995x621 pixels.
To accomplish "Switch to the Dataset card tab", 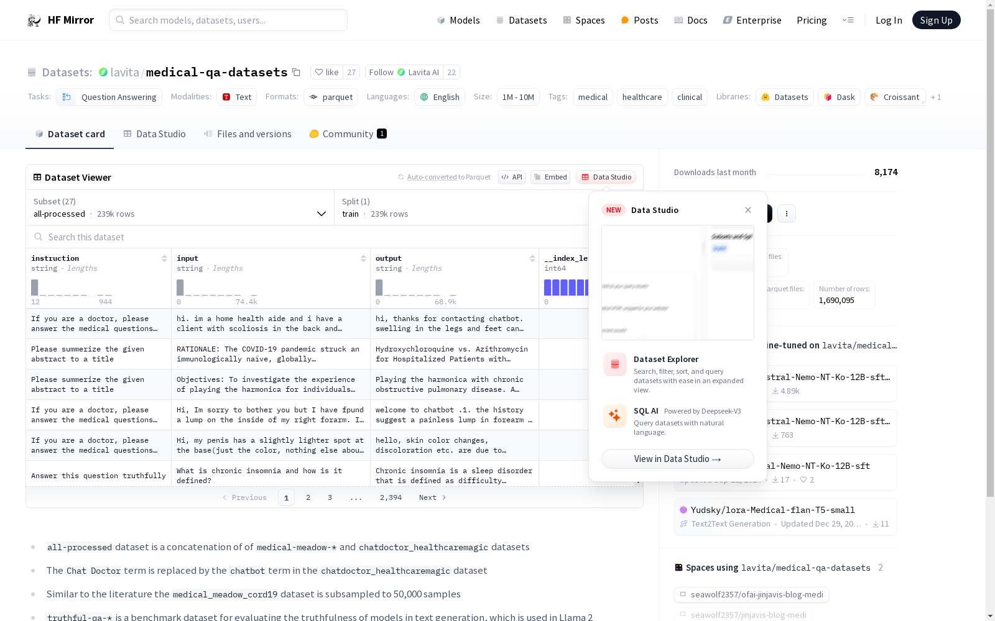I will [x=70, y=134].
